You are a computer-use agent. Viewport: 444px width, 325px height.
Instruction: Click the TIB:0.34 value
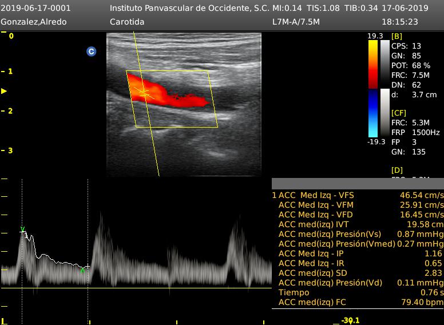pyautogui.click(x=361, y=8)
